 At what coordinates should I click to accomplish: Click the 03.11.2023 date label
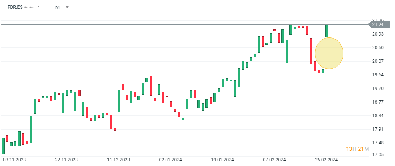point(14,160)
